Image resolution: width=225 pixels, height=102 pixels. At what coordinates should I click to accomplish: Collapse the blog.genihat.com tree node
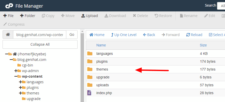click(11, 60)
